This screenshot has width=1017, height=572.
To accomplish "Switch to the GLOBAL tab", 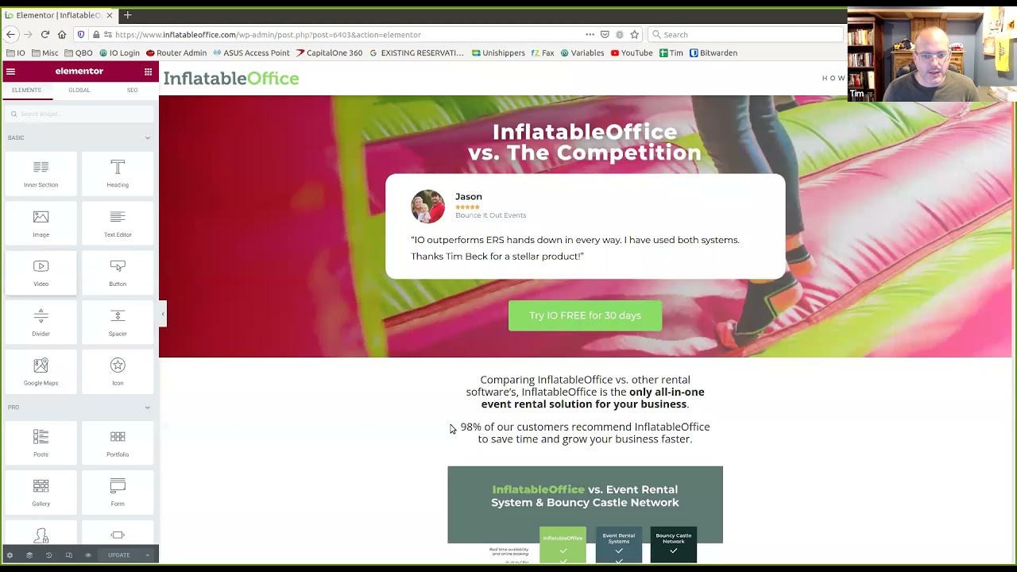I will pyautogui.click(x=79, y=90).
